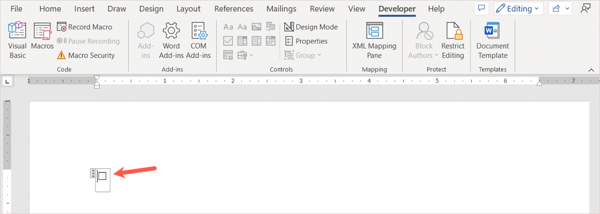The height and width of the screenshot is (214, 600).
Task: Switch to the Insert tab
Action: point(84,9)
